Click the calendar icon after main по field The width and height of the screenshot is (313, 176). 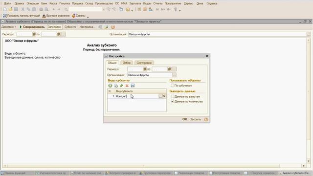(59, 34)
